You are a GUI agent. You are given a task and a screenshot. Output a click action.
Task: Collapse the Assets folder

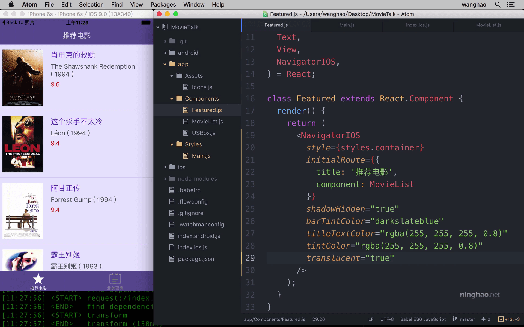pos(172,76)
